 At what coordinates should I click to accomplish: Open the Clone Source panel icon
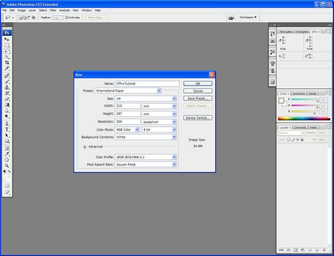[x=273, y=71]
